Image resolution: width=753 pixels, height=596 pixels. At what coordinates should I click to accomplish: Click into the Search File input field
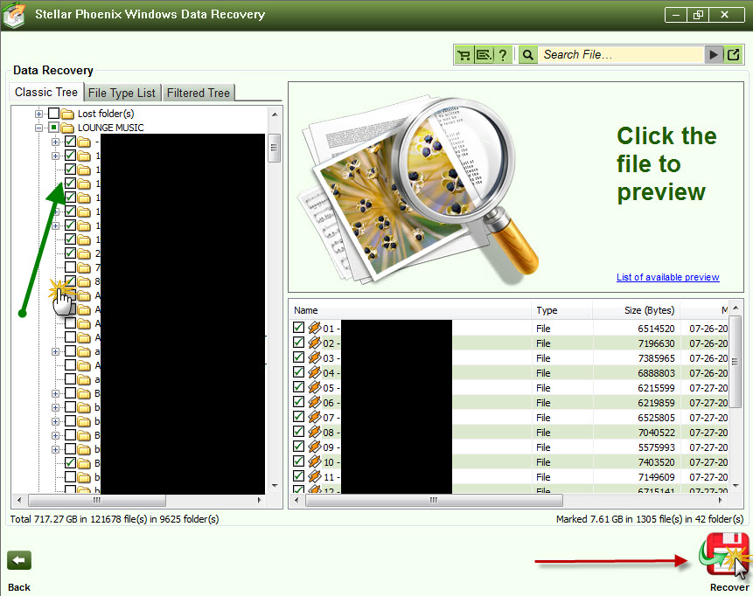tap(620, 55)
